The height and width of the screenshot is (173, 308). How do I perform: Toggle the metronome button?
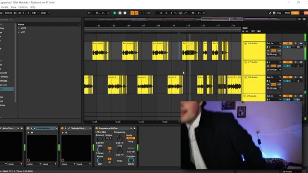coord(34,13)
